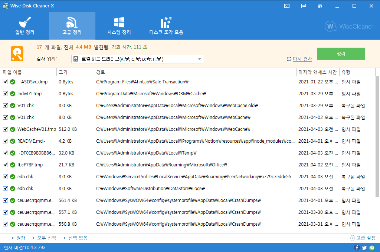Select the 21.7 KB size cell
This screenshot has width=380, height=252.
(66, 165)
